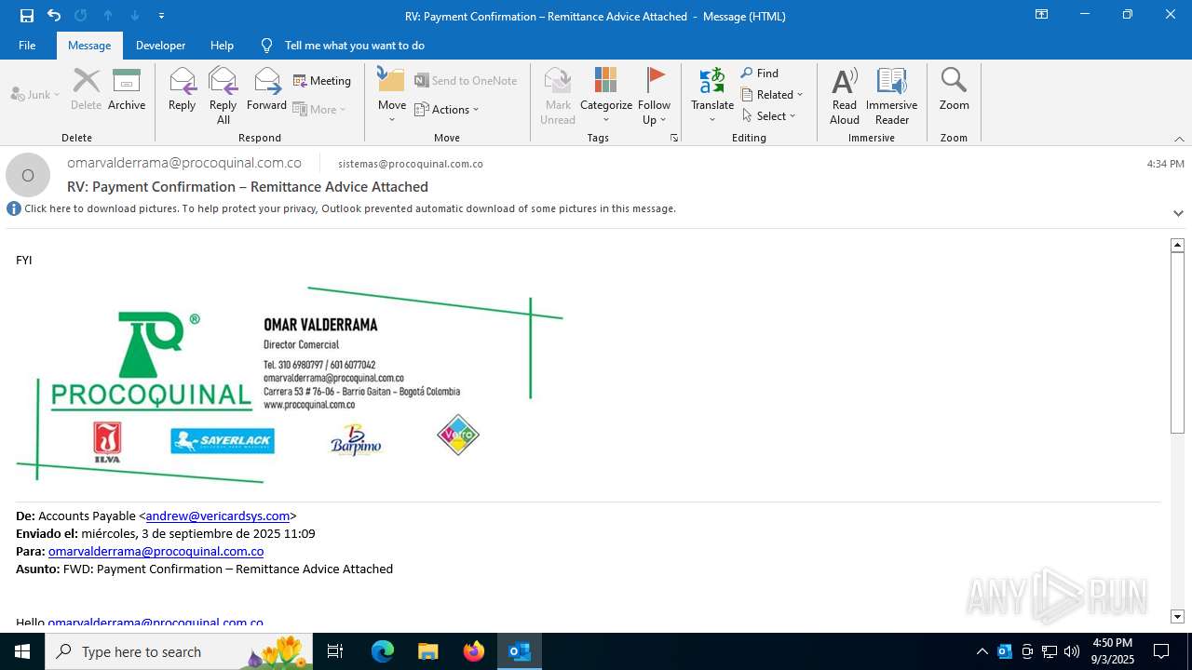
Task: Open the Developer ribbon tab
Action: 160,45
